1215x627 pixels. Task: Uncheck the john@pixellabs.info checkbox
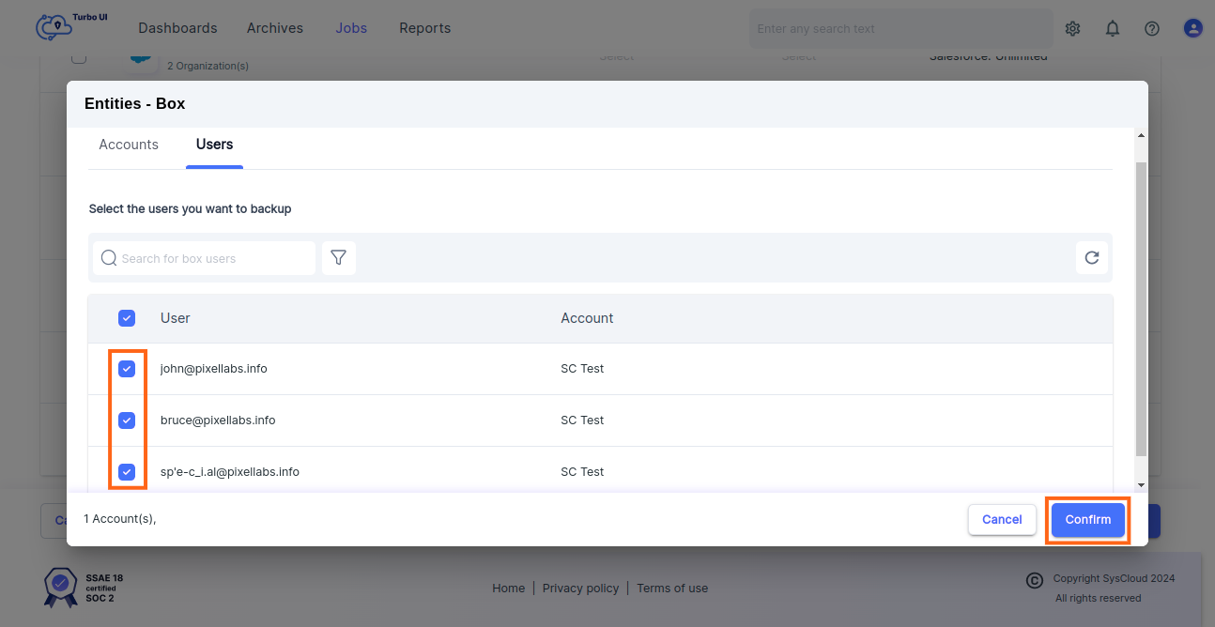127,369
